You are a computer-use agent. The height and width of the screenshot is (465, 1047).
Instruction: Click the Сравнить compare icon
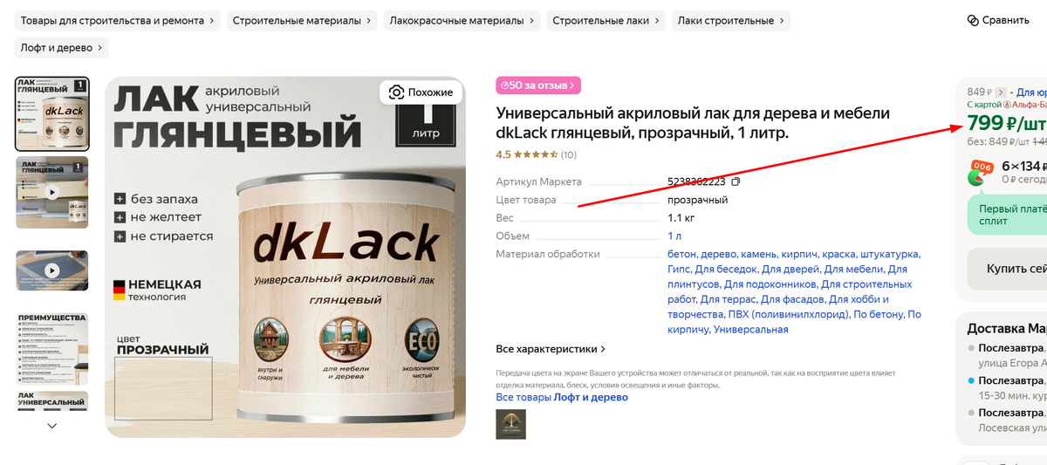pyautogui.click(x=973, y=20)
